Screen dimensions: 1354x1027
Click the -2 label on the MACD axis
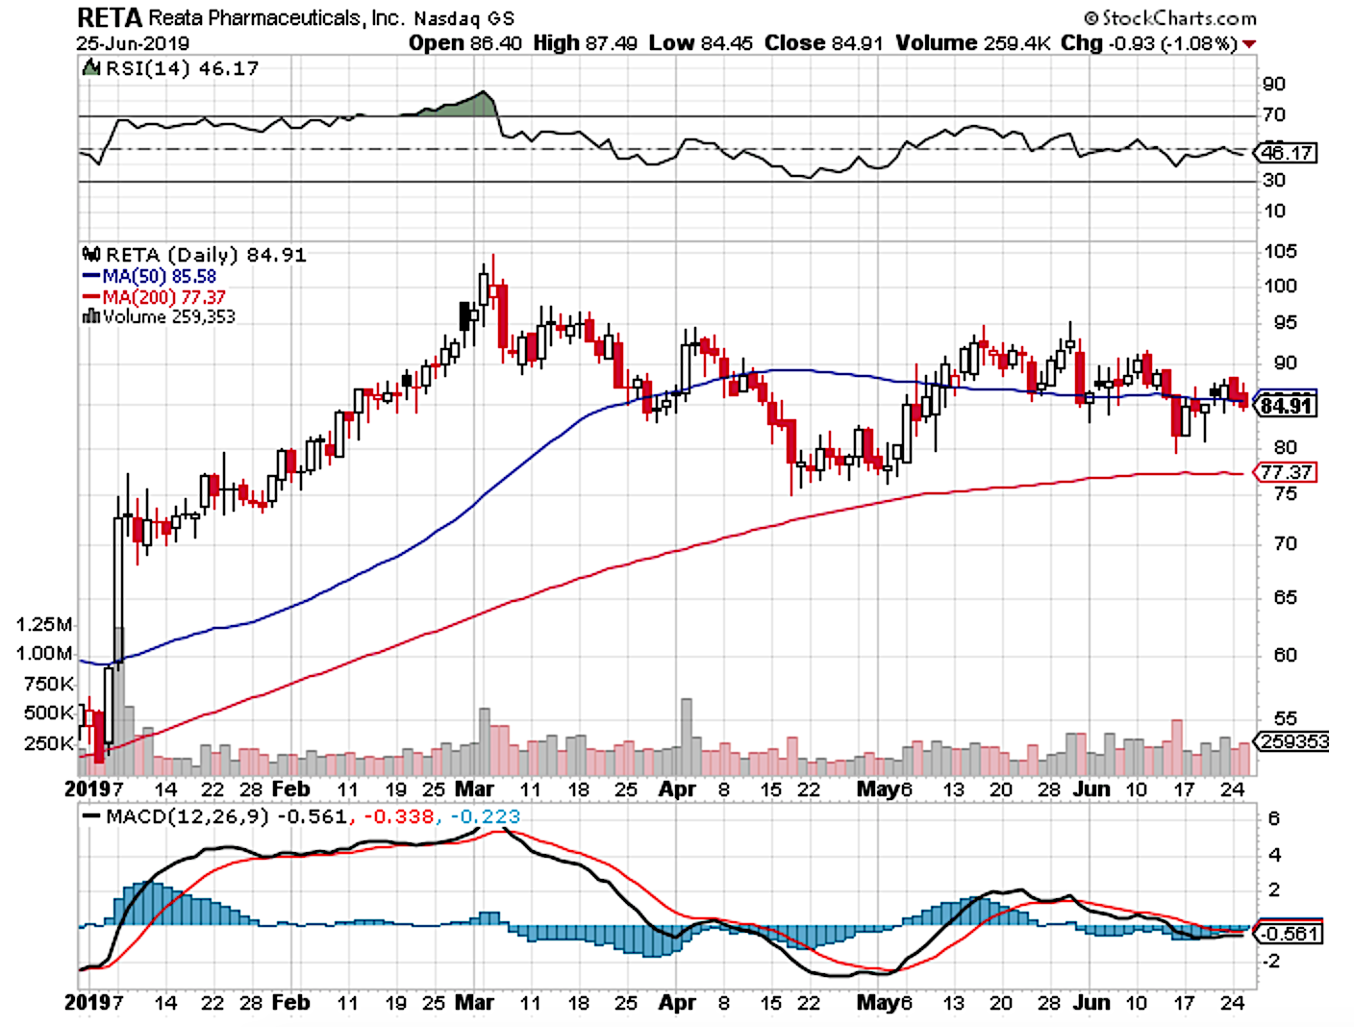pyautogui.click(x=1269, y=961)
